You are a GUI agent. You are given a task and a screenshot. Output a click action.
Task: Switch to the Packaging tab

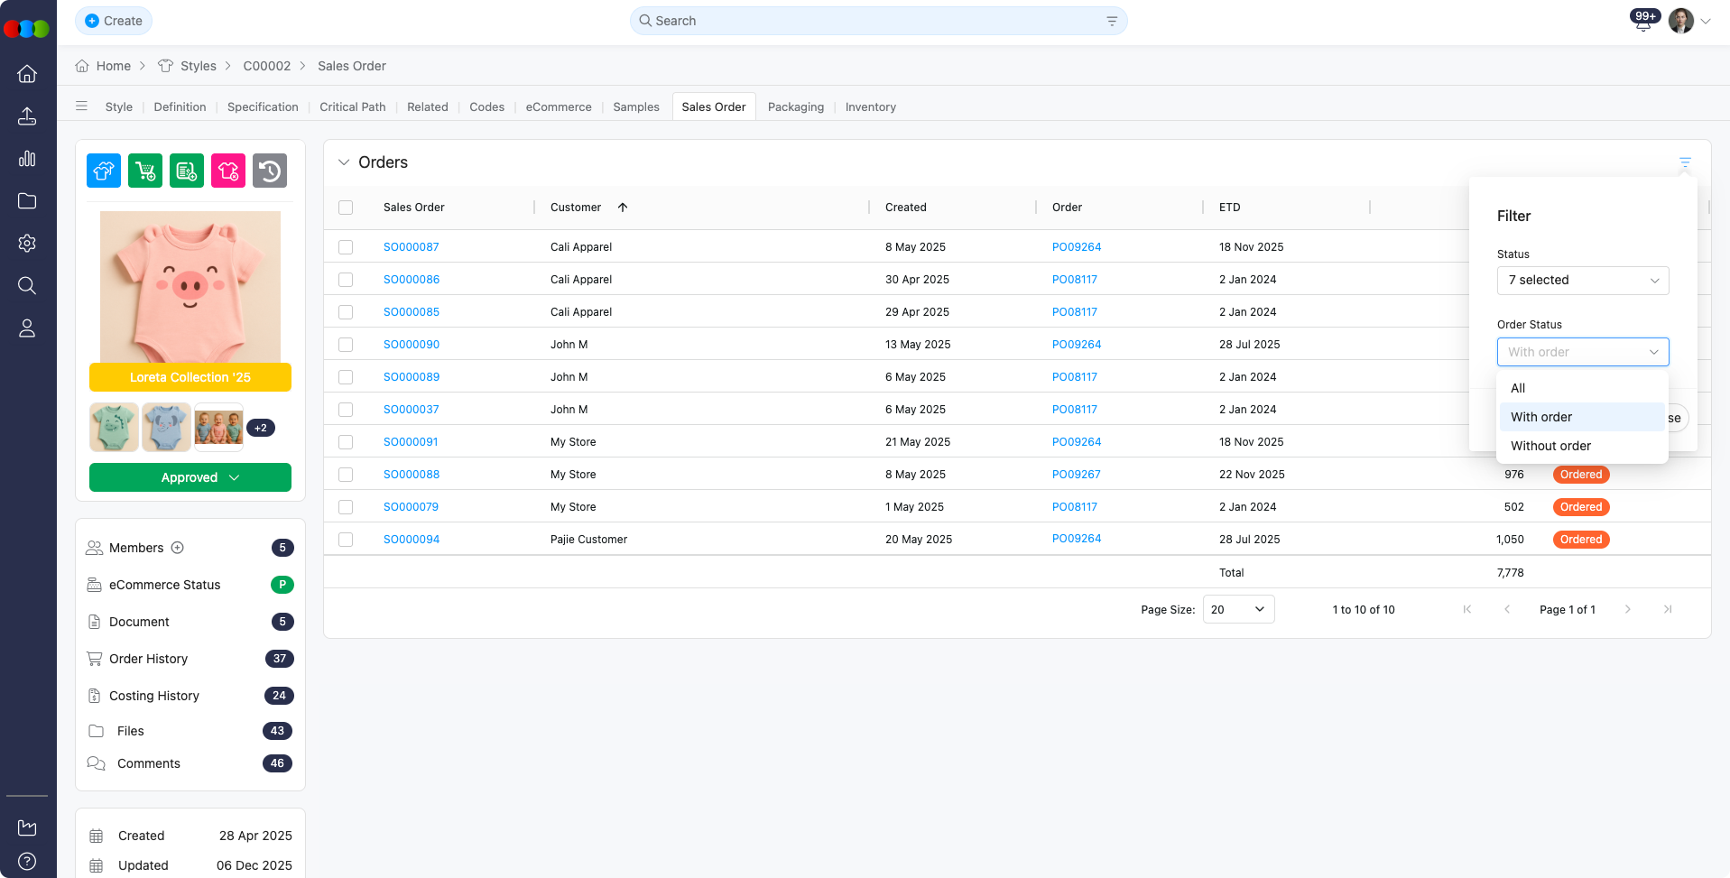tap(795, 106)
